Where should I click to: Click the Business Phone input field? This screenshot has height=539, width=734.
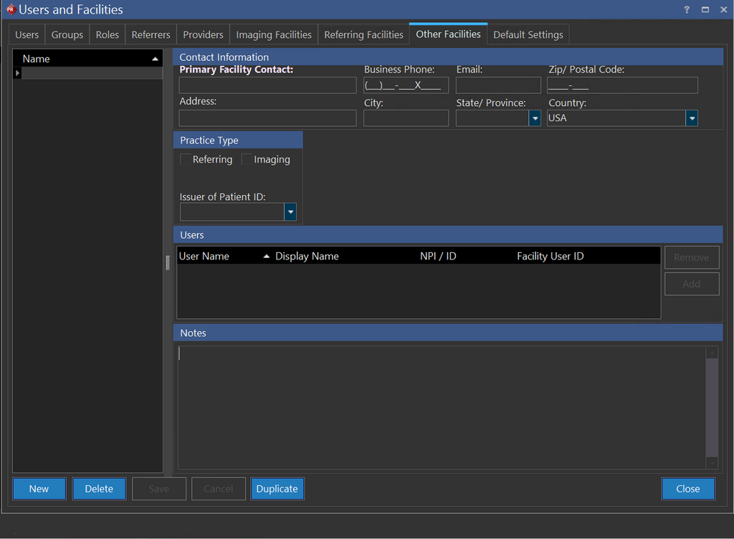point(406,85)
